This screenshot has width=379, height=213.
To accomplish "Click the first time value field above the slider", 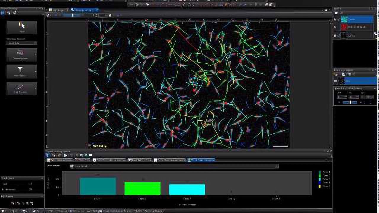I will [342, 97].
